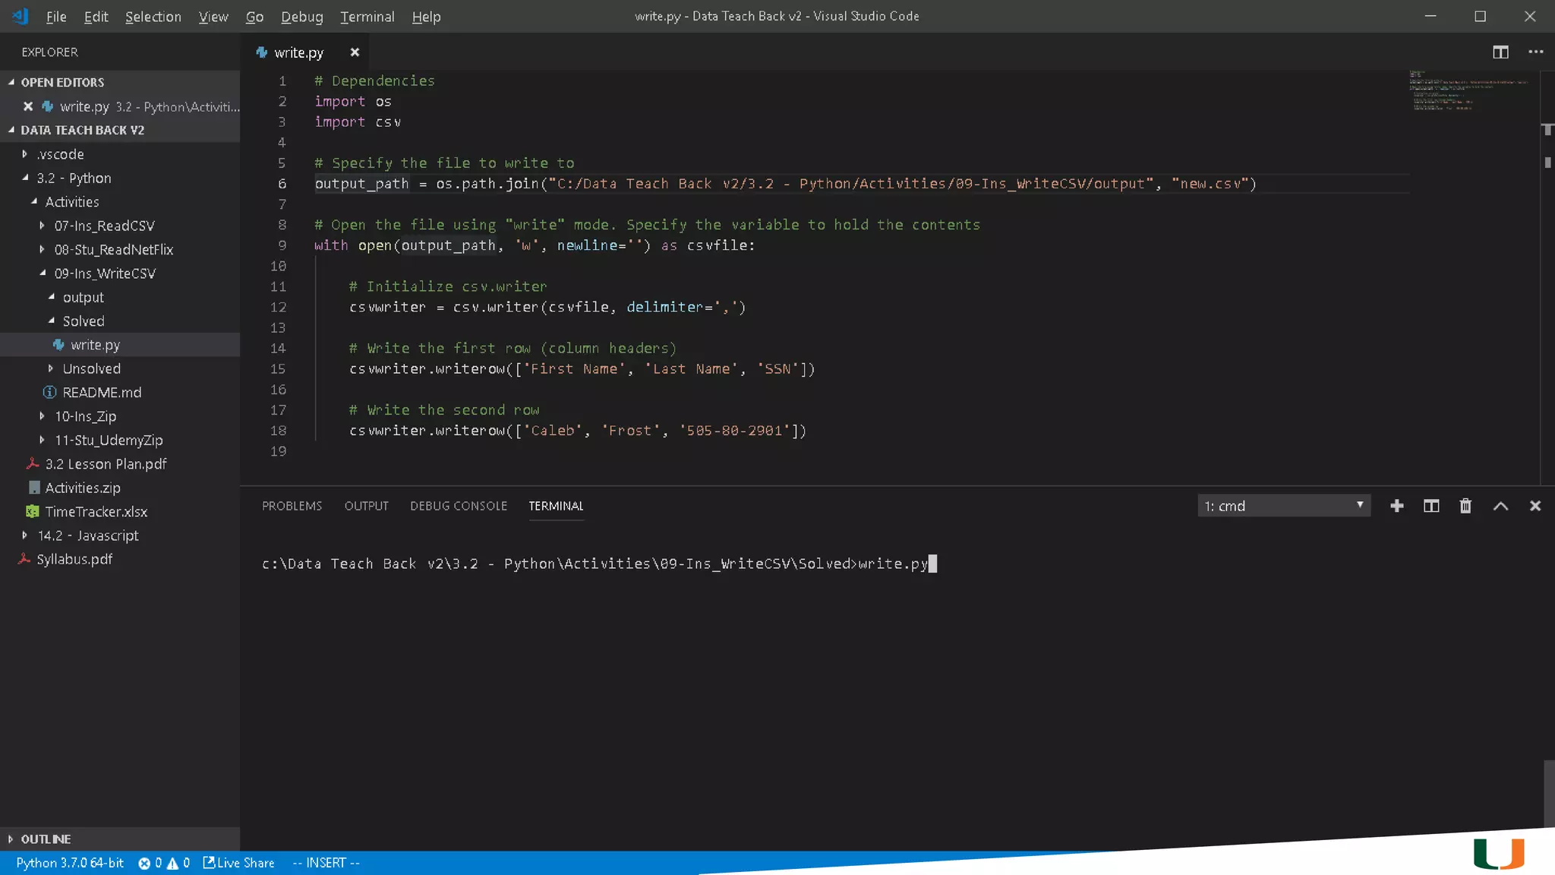This screenshot has width=1555, height=875.
Task: Open the Terminal menu
Action: [367, 17]
